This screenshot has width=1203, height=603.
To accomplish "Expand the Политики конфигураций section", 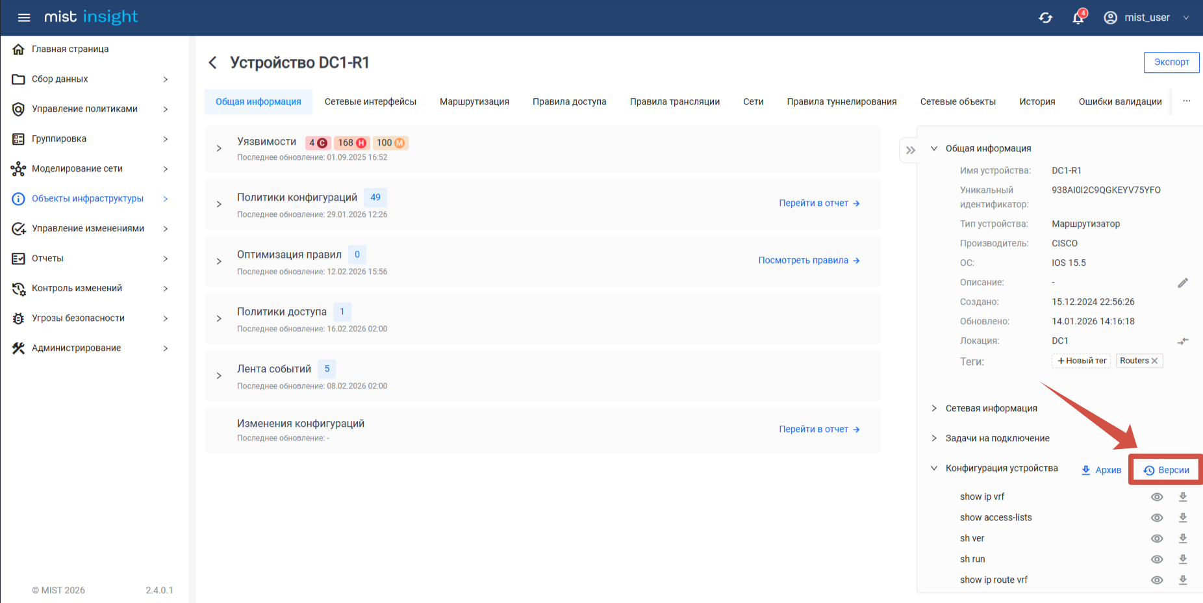I will click(x=219, y=205).
